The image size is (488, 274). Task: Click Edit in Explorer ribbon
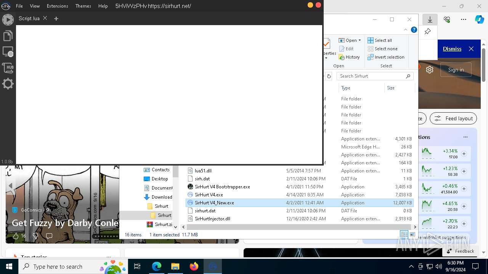tap(346, 49)
